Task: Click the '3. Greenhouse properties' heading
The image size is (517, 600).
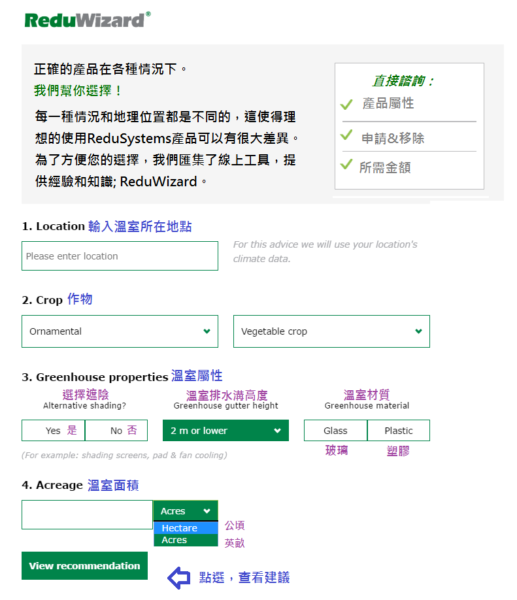Action: tap(95, 377)
